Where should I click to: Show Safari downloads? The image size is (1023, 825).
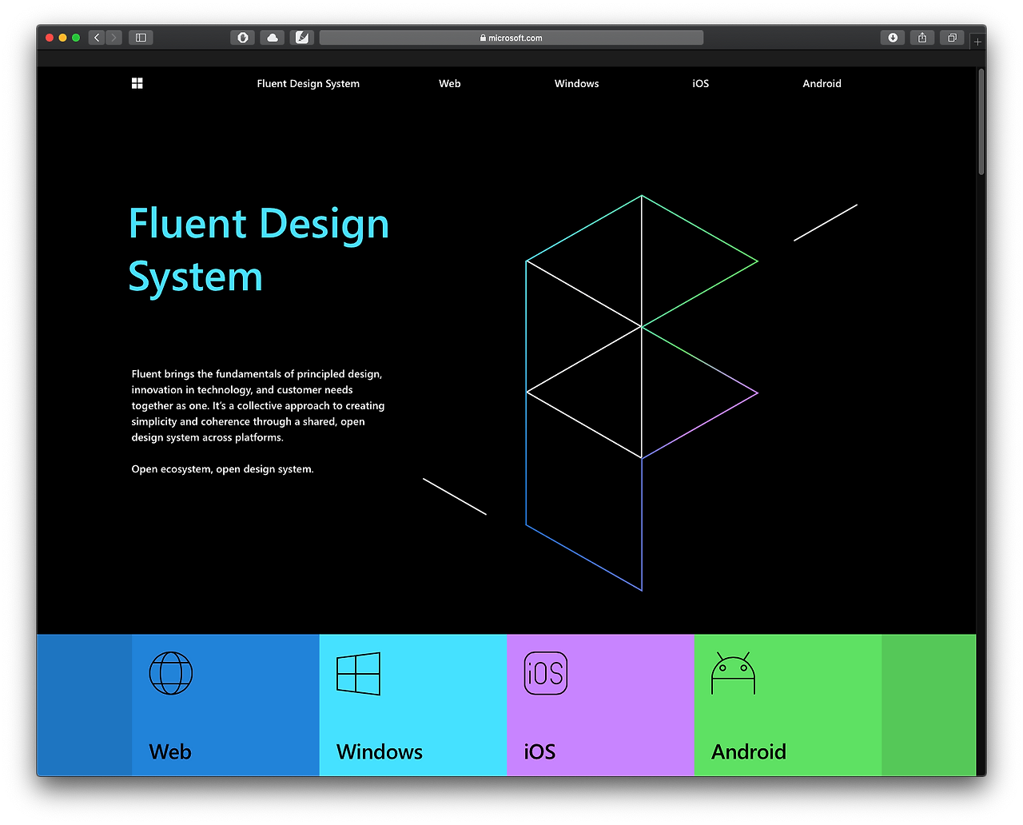coord(893,38)
